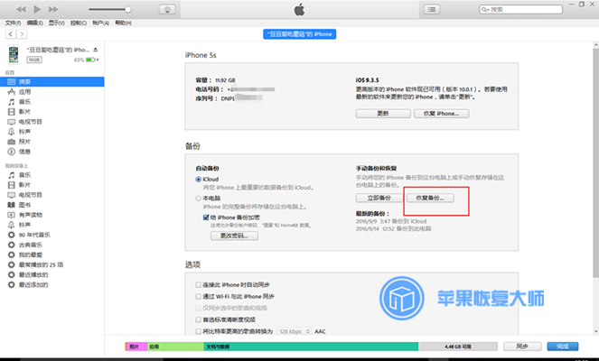Click the 16GB capacity badge under device name

34,60
